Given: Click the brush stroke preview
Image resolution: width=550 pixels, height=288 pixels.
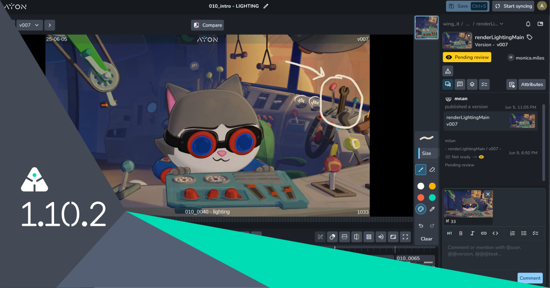Looking at the screenshot, I should [x=427, y=138].
